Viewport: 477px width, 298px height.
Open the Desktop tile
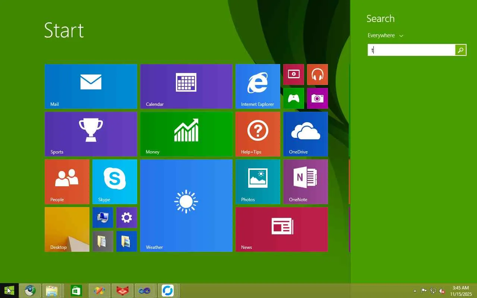[67, 229]
